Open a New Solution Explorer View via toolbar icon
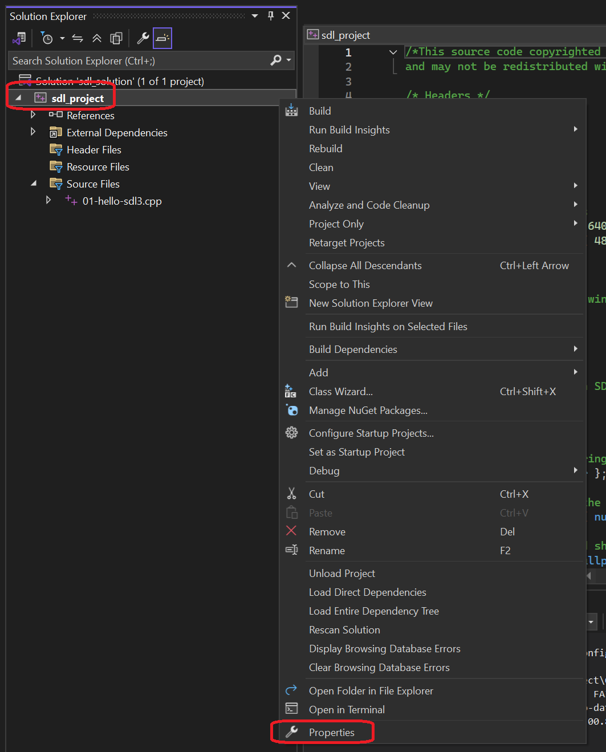The width and height of the screenshot is (606, 752). coord(116,38)
